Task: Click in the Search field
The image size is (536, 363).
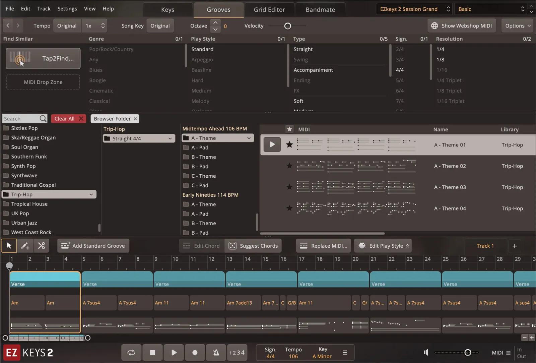Action: [21, 119]
